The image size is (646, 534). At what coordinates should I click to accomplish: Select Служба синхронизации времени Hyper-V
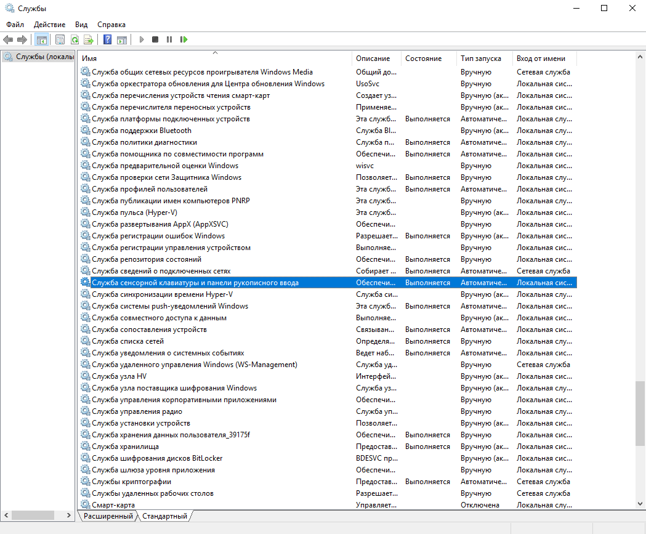pos(328,294)
